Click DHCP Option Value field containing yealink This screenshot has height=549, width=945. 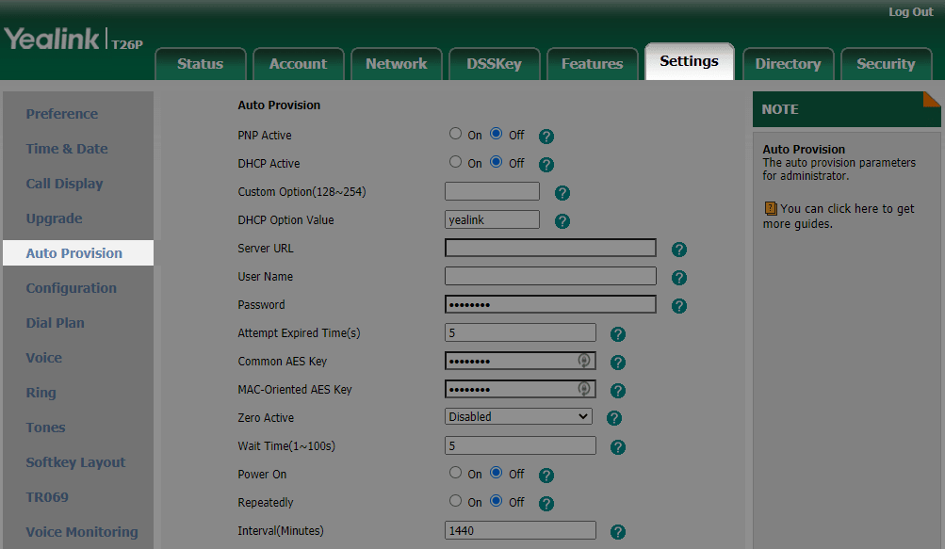(492, 219)
